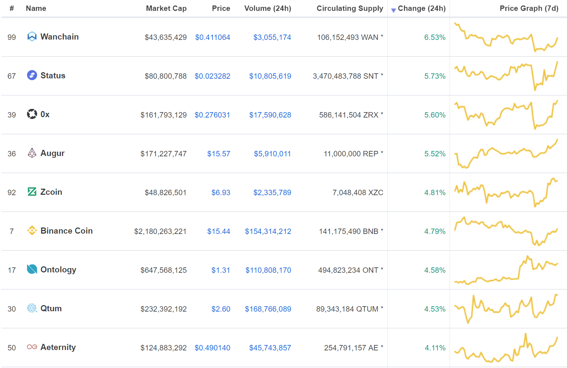Open Augur 7-day price graph

pyautogui.click(x=506, y=153)
